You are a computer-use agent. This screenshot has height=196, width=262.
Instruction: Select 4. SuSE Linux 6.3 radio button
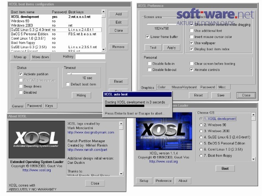[x=201, y=137]
